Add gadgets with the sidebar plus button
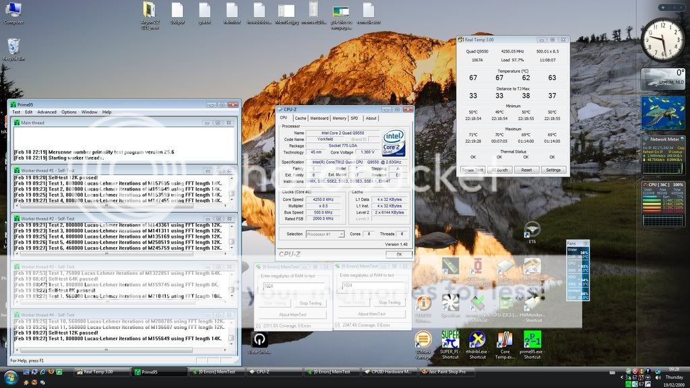 (663, 7)
